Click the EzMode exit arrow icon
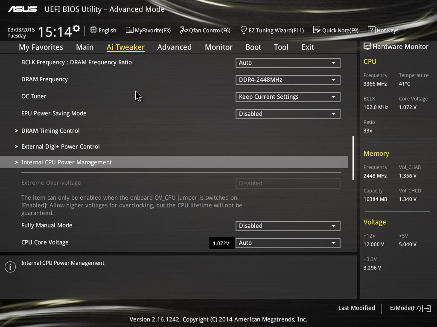Screen dimensions: 437x327 (427, 308)
